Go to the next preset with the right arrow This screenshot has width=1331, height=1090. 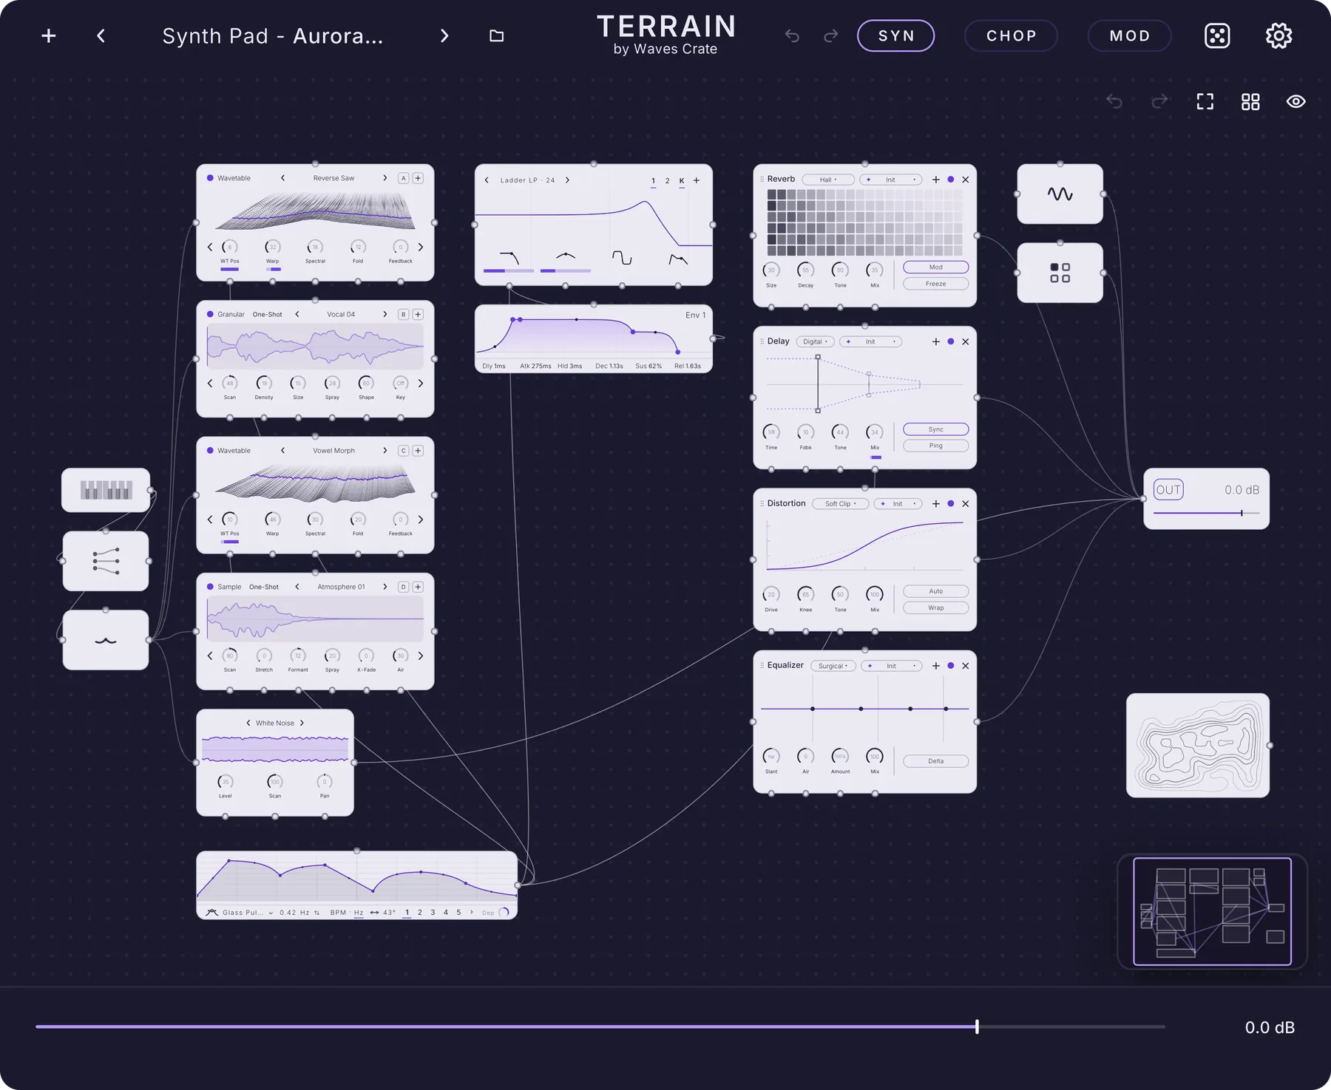(444, 35)
